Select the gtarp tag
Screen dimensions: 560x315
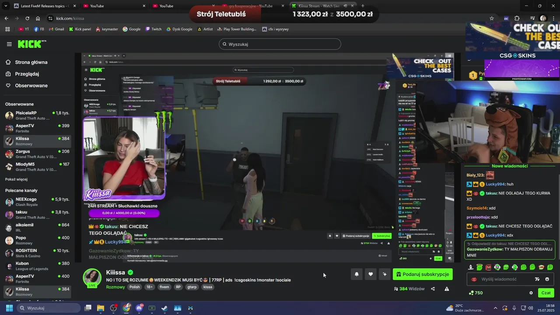point(192,287)
